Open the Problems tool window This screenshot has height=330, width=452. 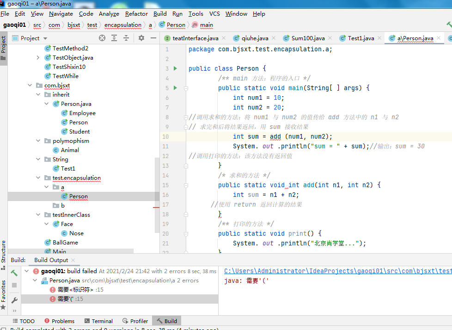coord(59,321)
